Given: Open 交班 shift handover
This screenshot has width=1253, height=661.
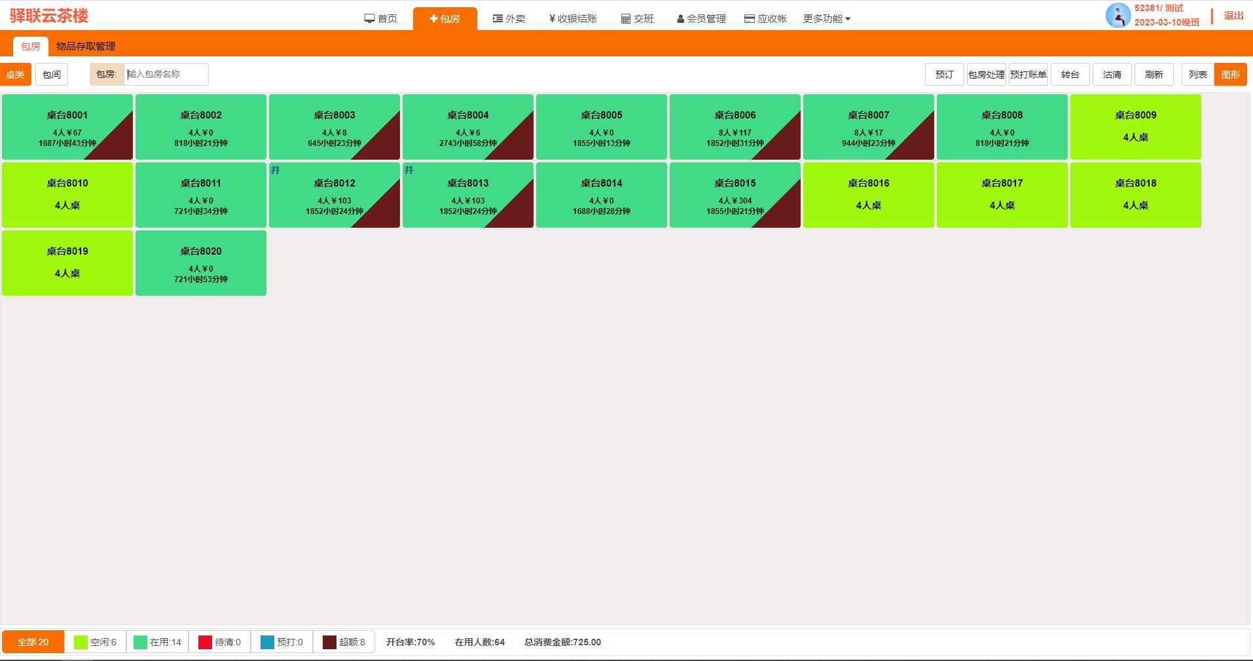Looking at the screenshot, I should pos(637,19).
